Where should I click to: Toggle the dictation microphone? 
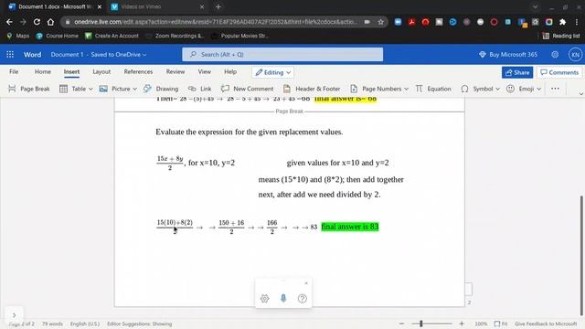click(x=283, y=298)
